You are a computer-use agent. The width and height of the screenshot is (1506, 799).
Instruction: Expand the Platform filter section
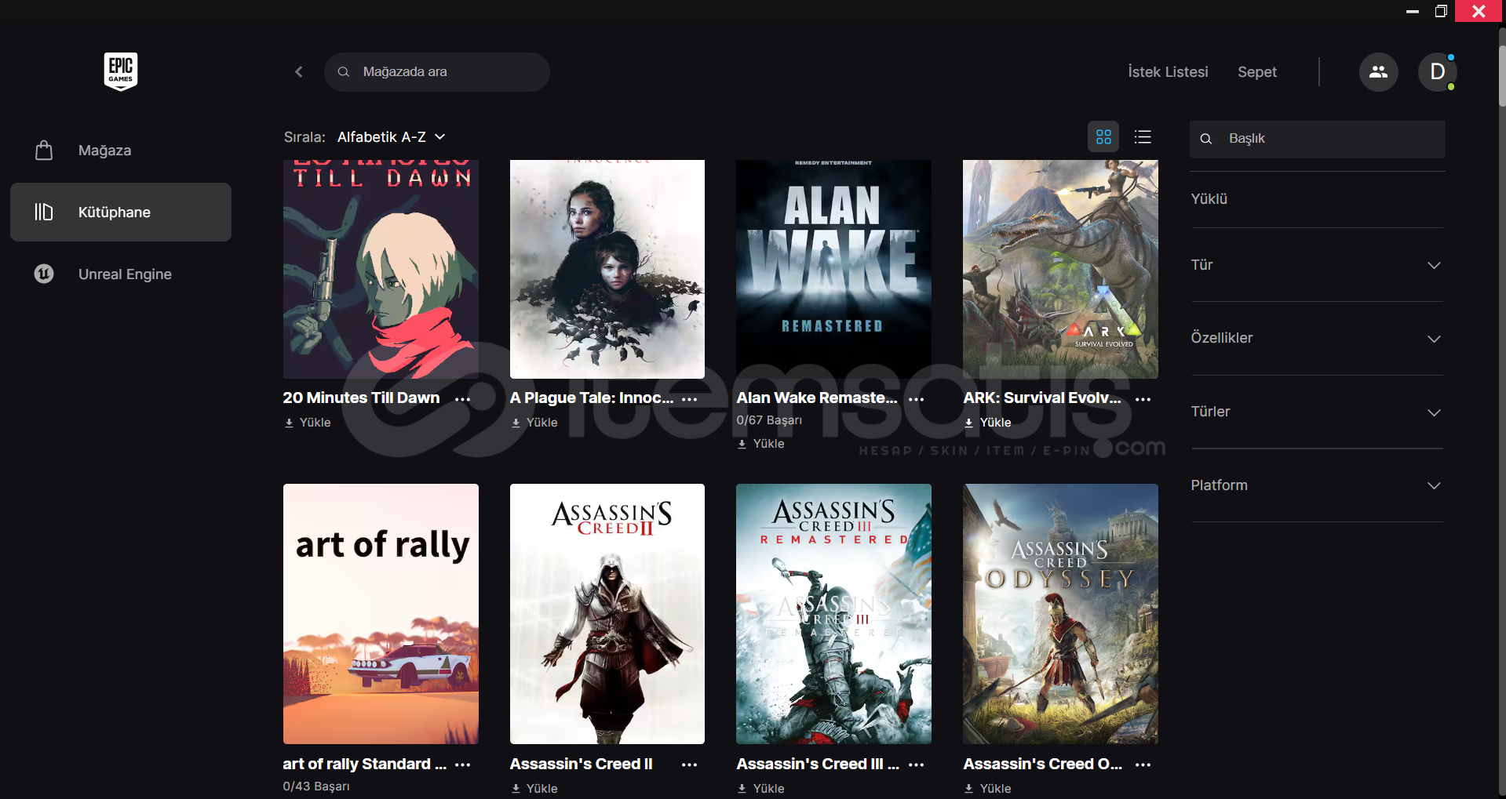pyautogui.click(x=1317, y=485)
